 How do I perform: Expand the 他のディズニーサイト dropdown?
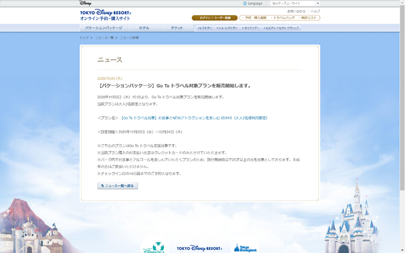click(x=295, y=3)
